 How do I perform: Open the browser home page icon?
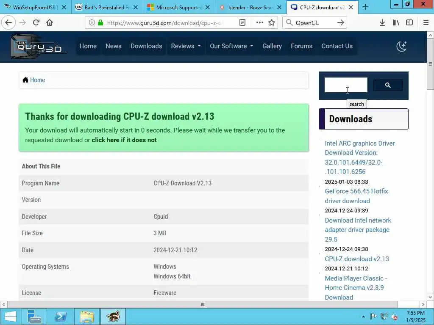tap(50, 23)
